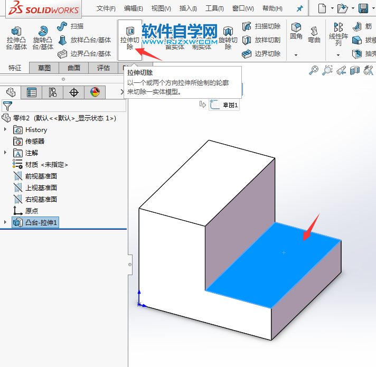
Task: Select Lofted Boss/Base (放样凸台/基体)
Action: pyautogui.click(x=84, y=40)
